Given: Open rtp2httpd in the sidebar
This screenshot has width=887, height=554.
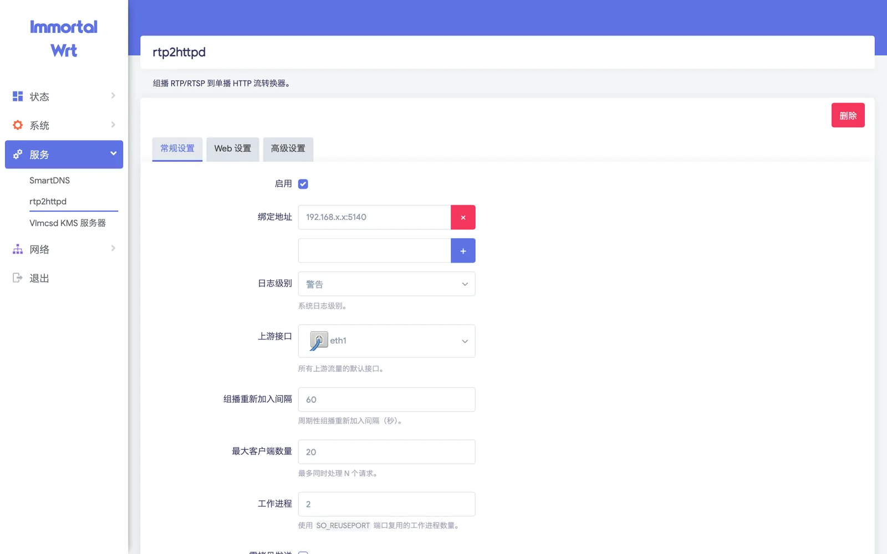Looking at the screenshot, I should pos(48,202).
